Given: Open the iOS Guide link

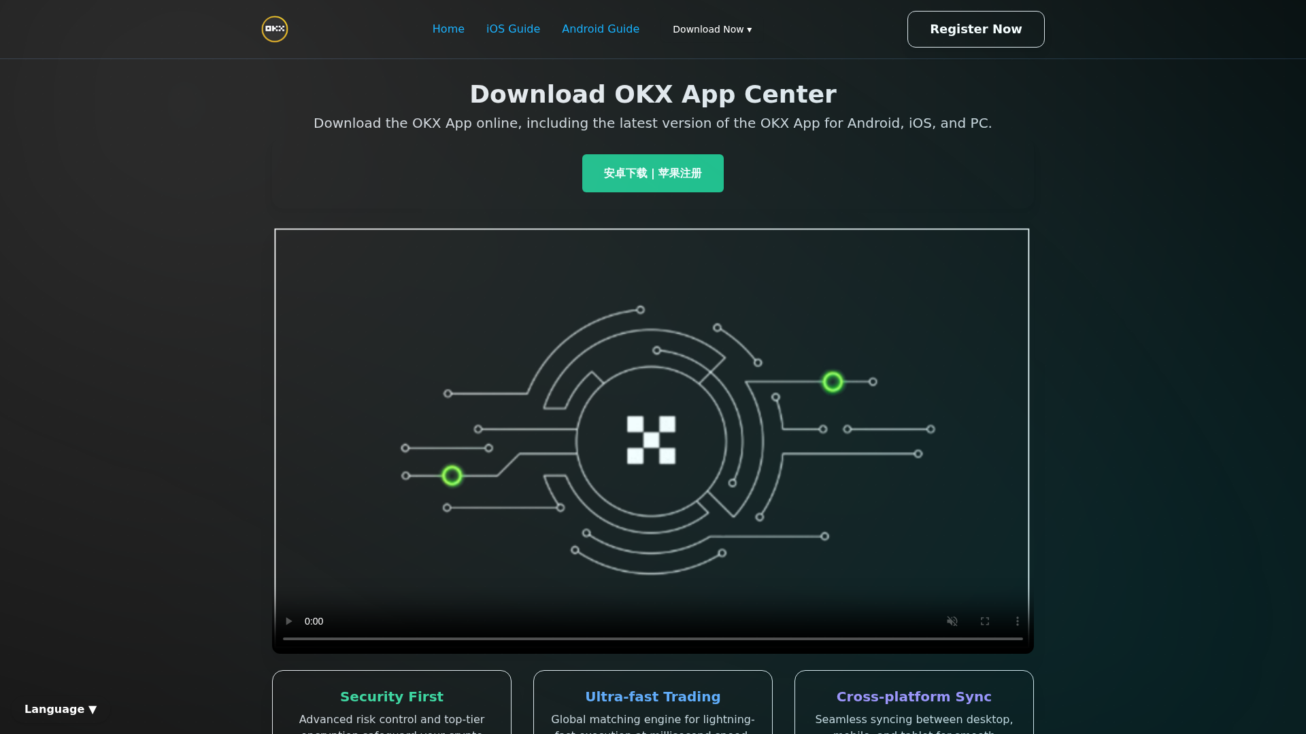Looking at the screenshot, I should (513, 29).
